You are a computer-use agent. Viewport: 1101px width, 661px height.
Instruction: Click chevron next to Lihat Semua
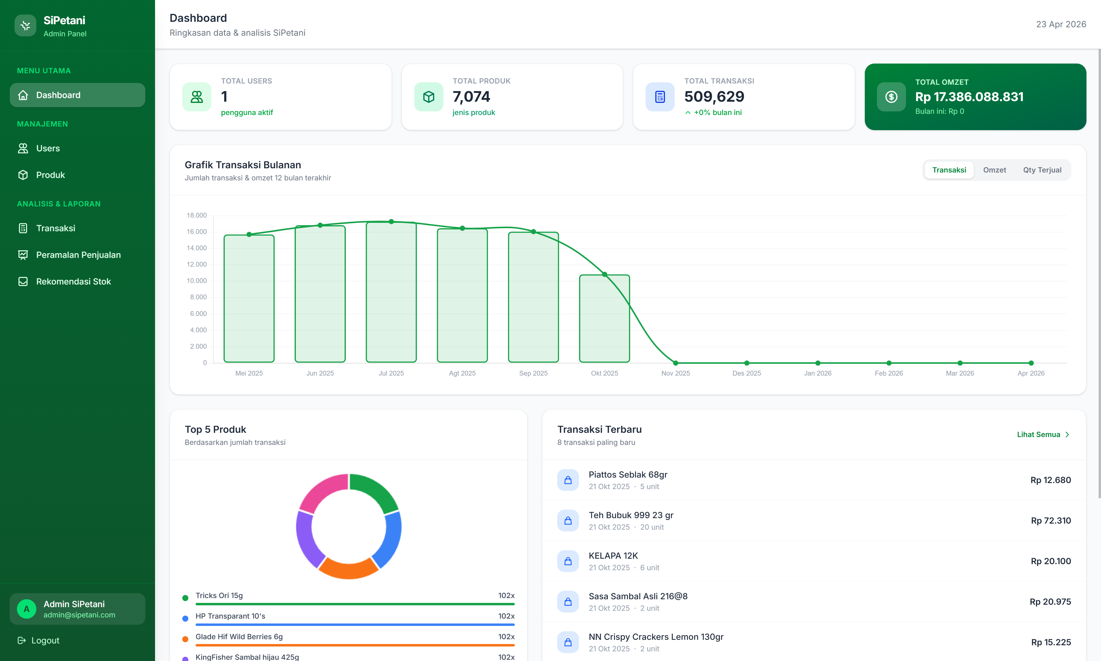[1067, 435]
